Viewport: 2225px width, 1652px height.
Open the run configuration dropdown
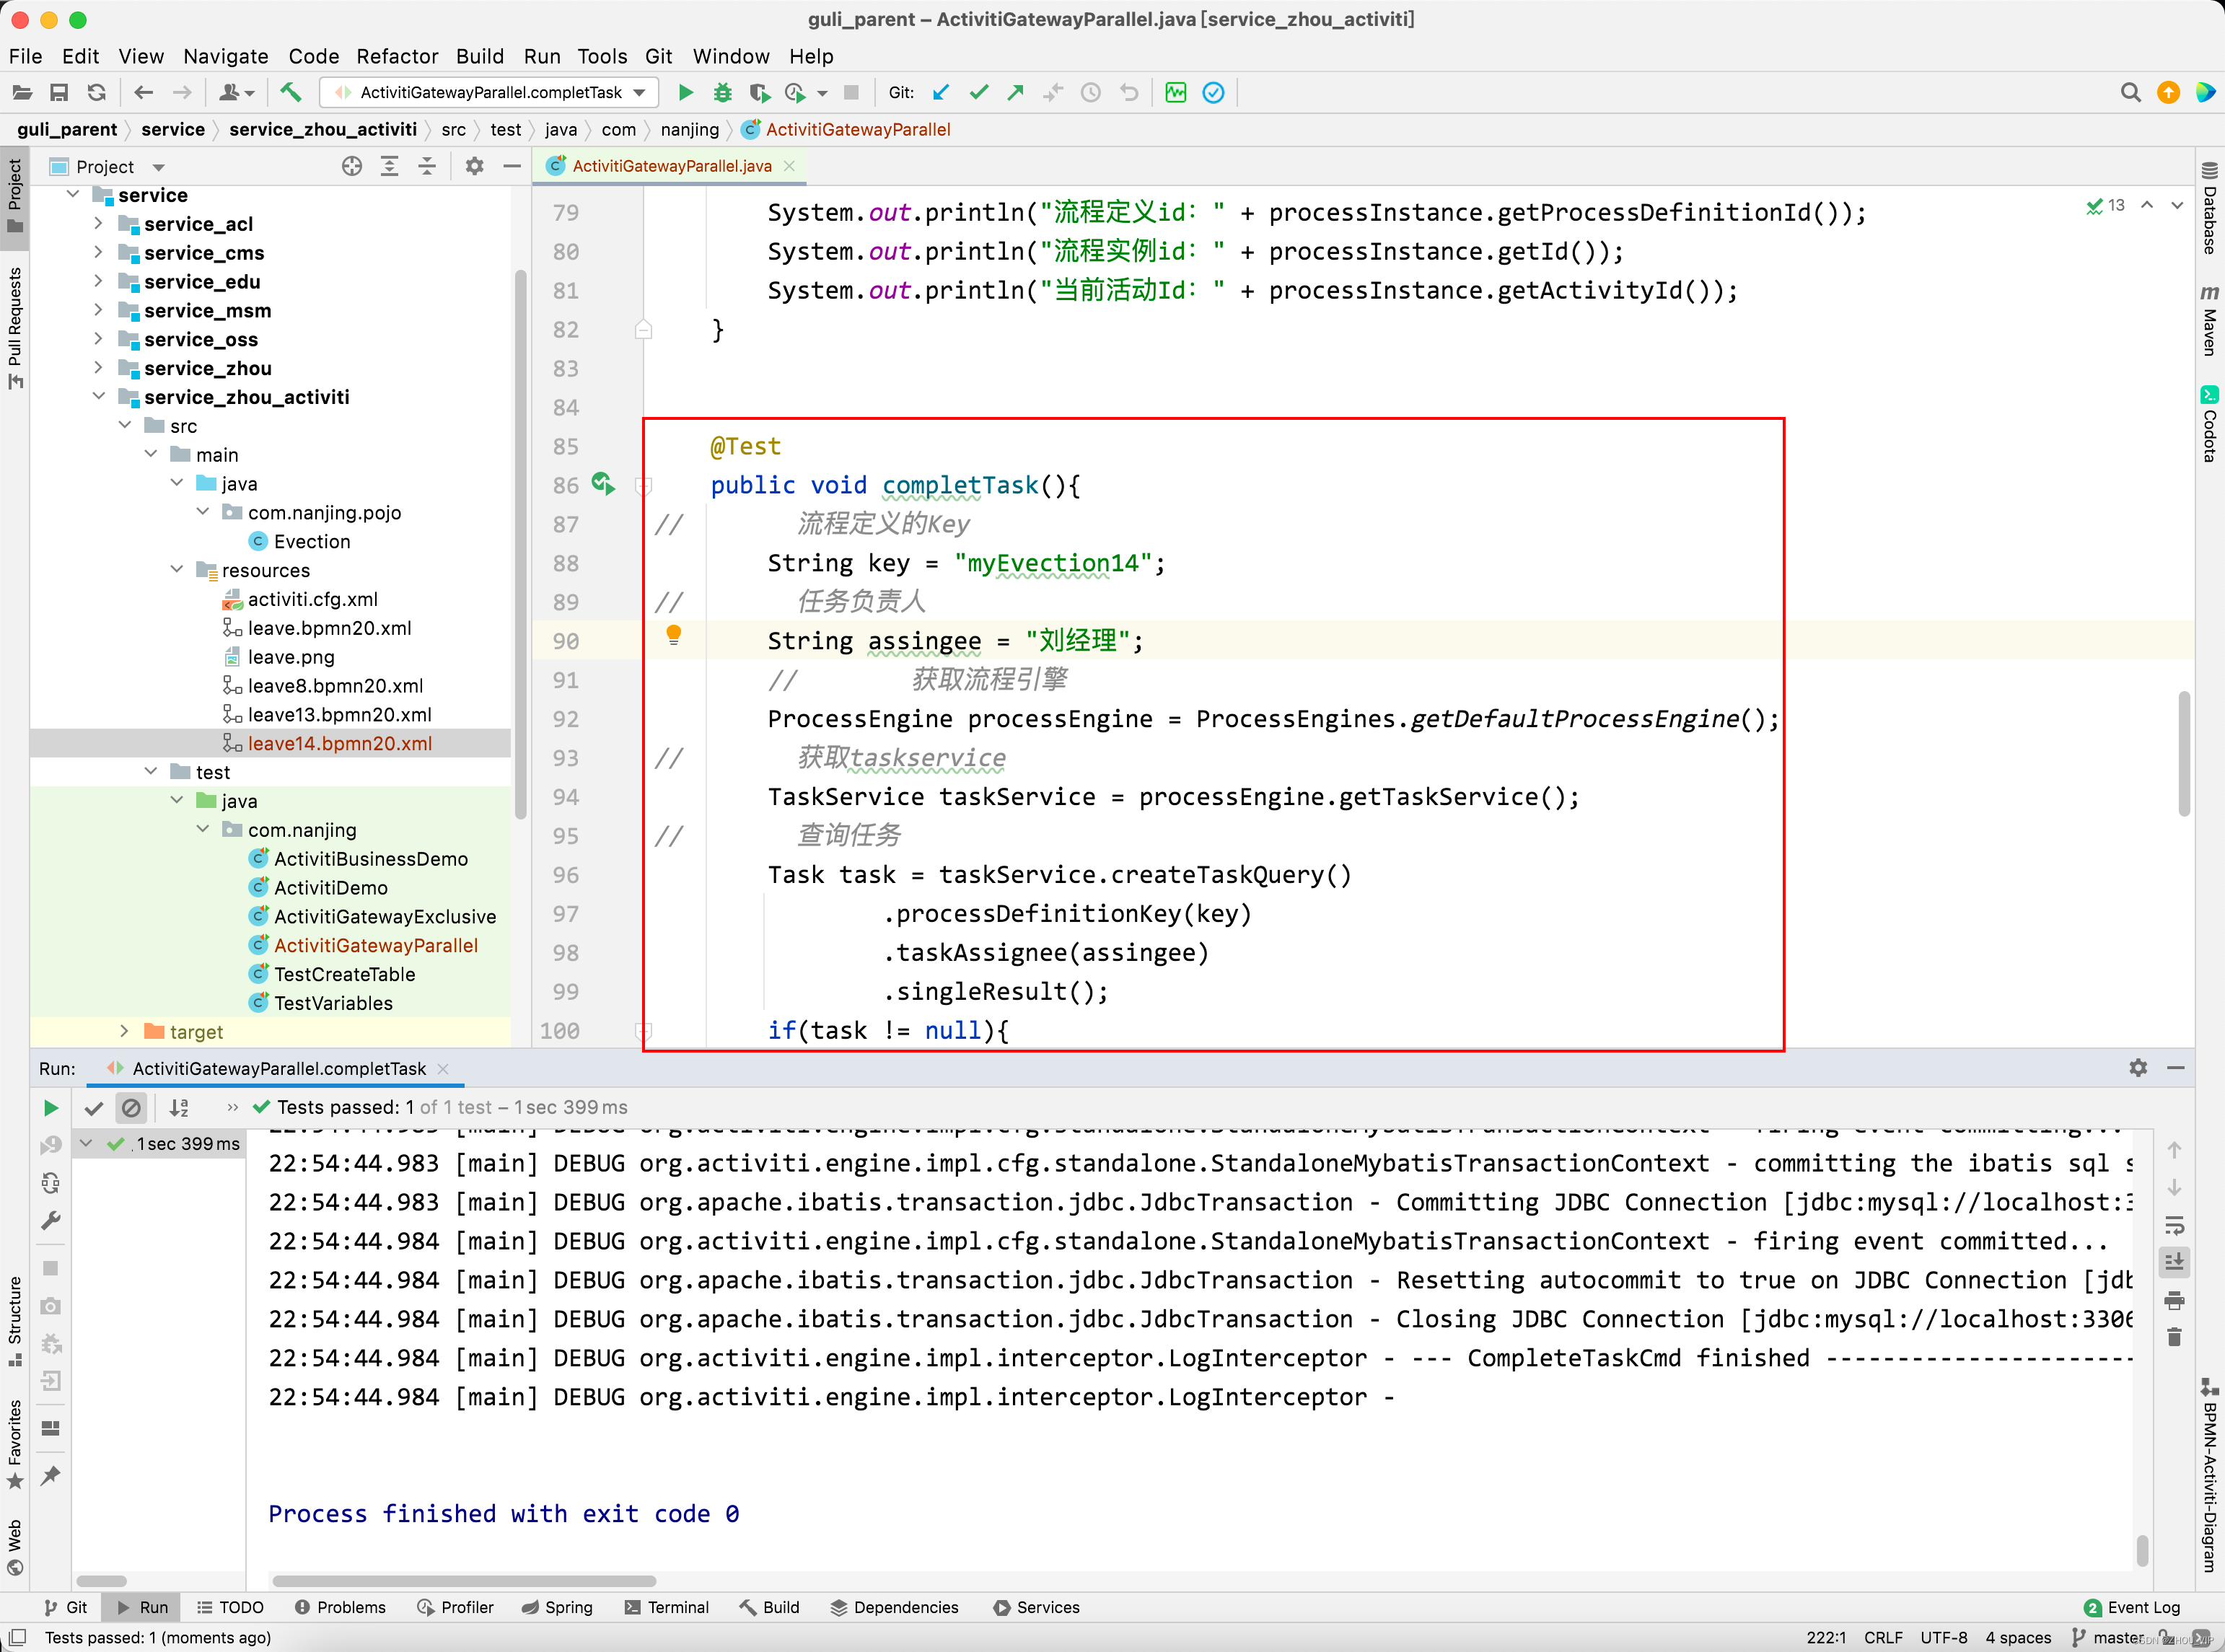pos(490,93)
